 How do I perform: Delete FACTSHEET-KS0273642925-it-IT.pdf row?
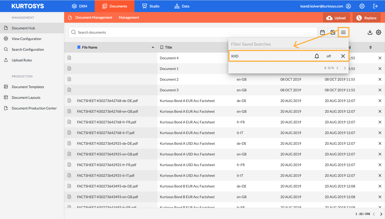click(x=380, y=175)
